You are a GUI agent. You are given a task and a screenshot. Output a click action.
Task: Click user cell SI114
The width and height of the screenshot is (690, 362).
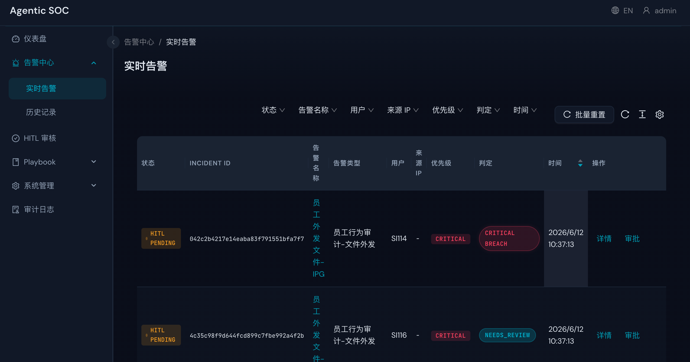[399, 239]
